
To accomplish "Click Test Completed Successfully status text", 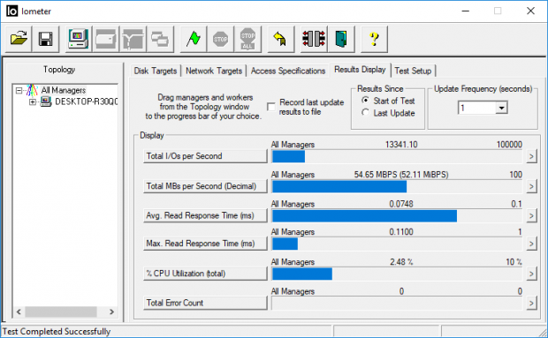I will tap(57, 331).
